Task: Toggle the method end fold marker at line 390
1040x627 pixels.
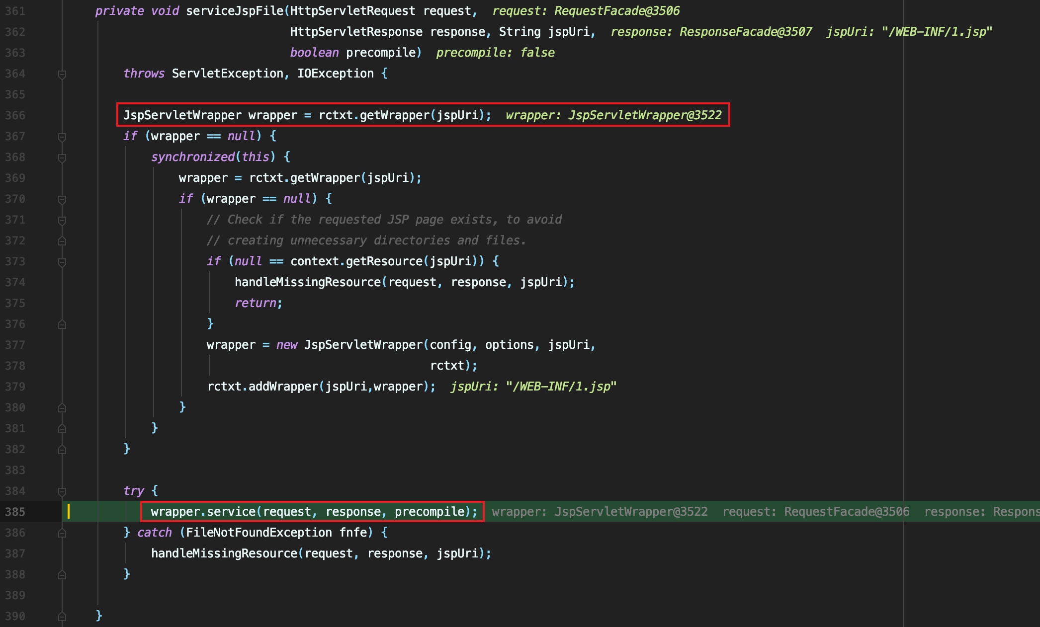Action: [x=62, y=617]
